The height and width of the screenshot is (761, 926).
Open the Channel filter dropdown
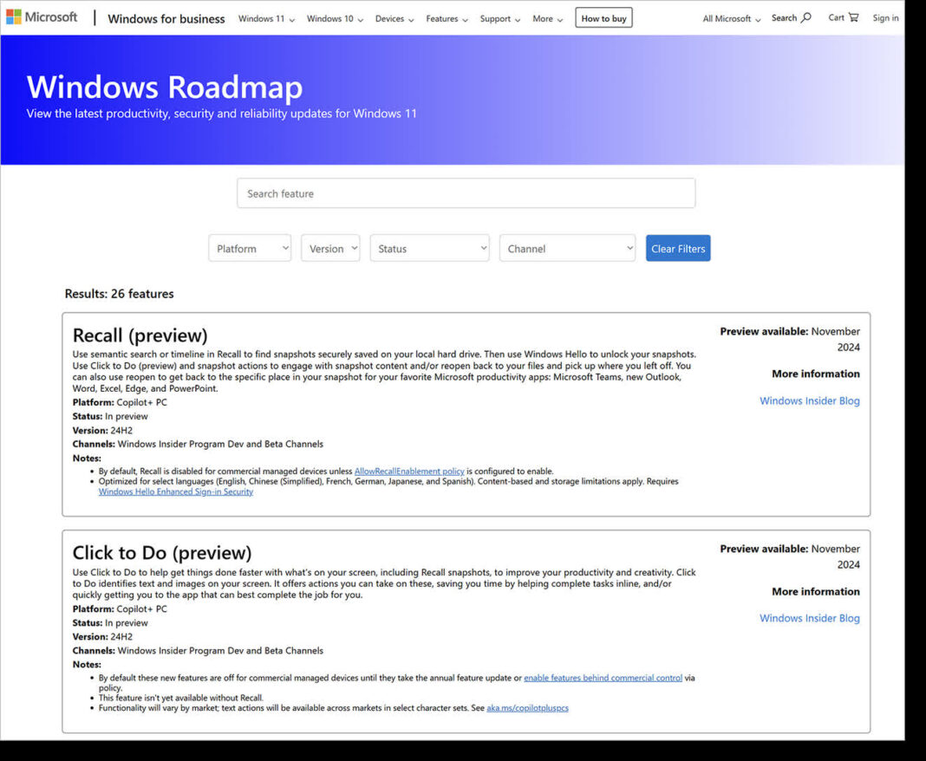(567, 248)
